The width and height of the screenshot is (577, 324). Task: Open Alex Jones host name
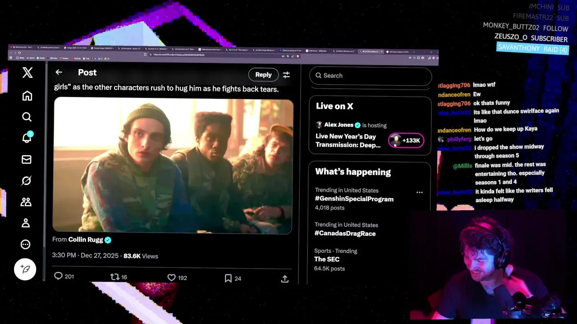(339, 125)
